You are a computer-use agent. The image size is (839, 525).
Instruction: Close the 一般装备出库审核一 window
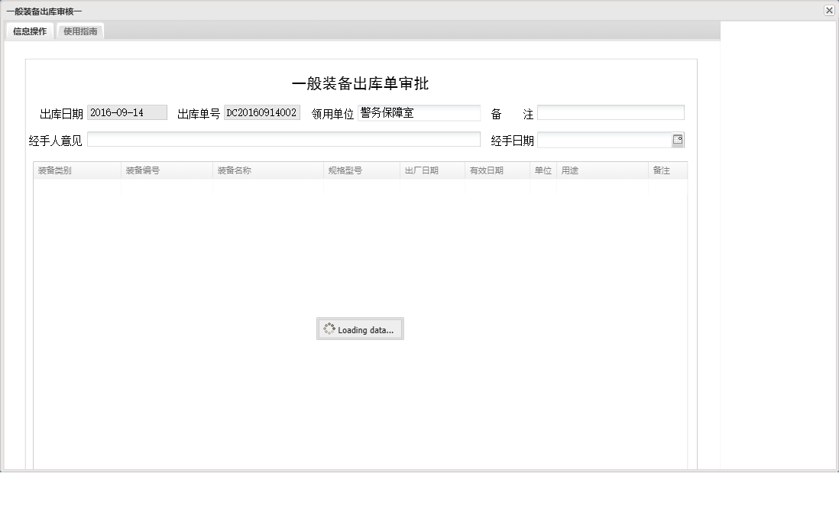pyautogui.click(x=828, y=10)
